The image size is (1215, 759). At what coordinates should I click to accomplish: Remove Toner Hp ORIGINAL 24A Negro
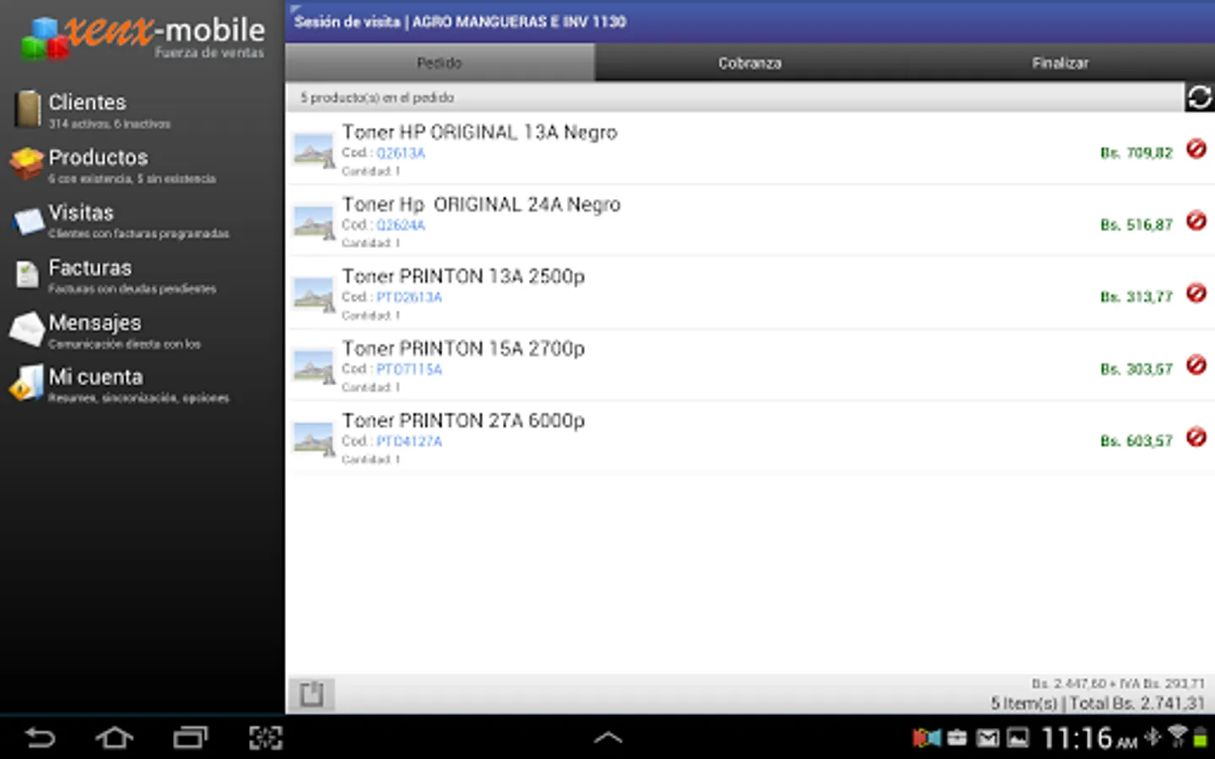point(1196,221)
